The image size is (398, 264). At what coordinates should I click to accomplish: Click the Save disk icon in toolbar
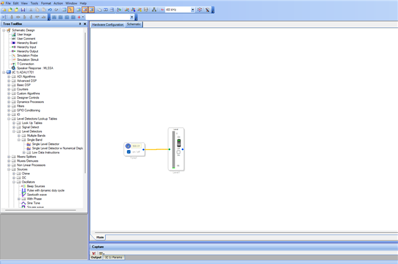pos(23,10)
